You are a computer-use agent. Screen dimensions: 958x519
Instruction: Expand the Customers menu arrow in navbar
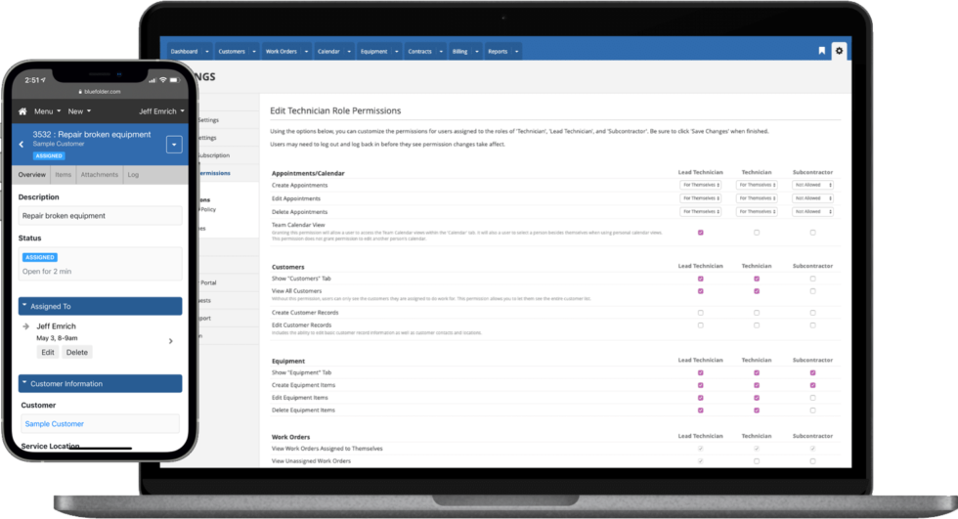coord(254,51)
